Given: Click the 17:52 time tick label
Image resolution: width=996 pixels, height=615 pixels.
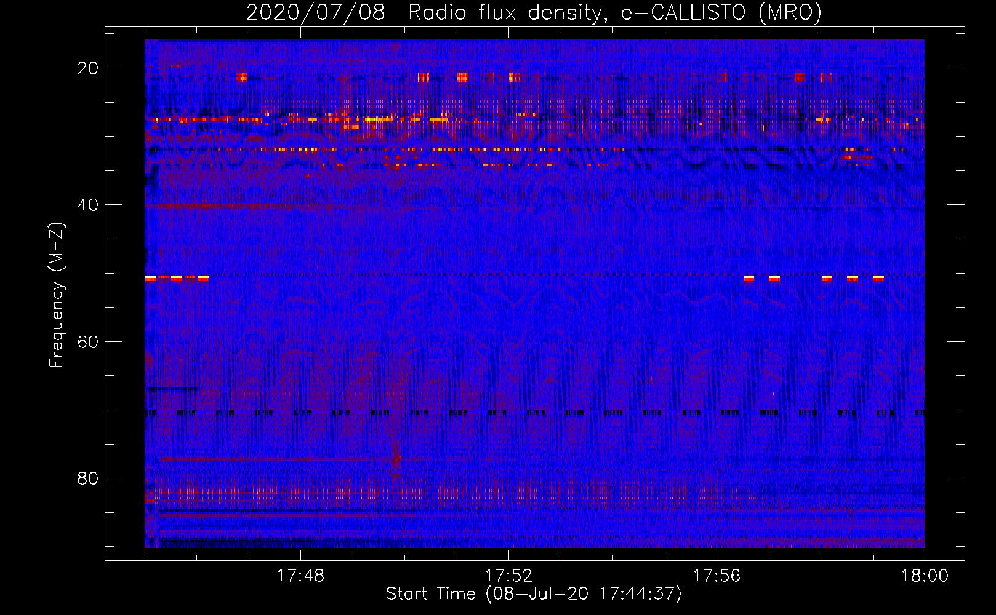Looking at the screenshot, I should pos(508,576).
